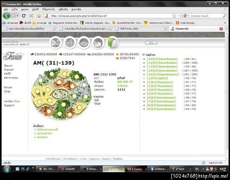230x180 pixels.
Task: Open village [6]SJ(Swordsman)
Action: 161,97
